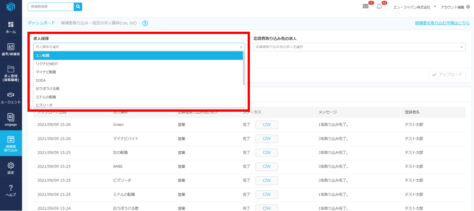This screenshot has height=211, width=474.
Task: Open the bell notifications icon
Action: click(x=379, y=7)
